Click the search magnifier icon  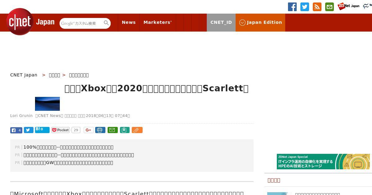click(106, 23)
